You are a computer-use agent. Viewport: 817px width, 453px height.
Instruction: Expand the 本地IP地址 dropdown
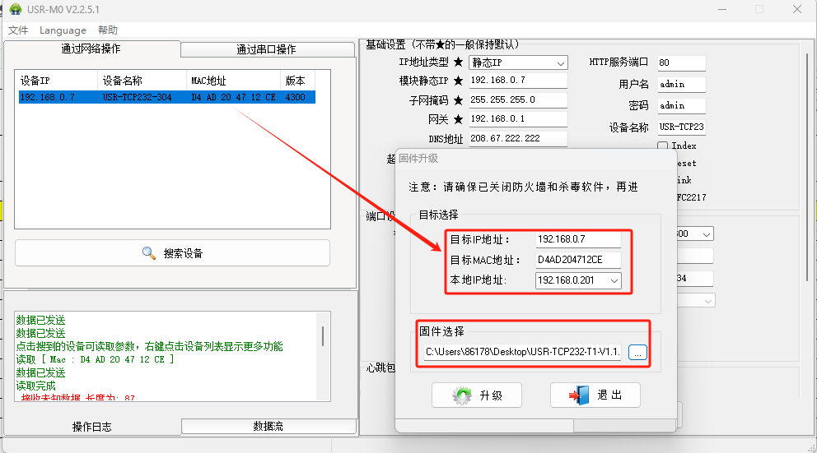[614, 281]
